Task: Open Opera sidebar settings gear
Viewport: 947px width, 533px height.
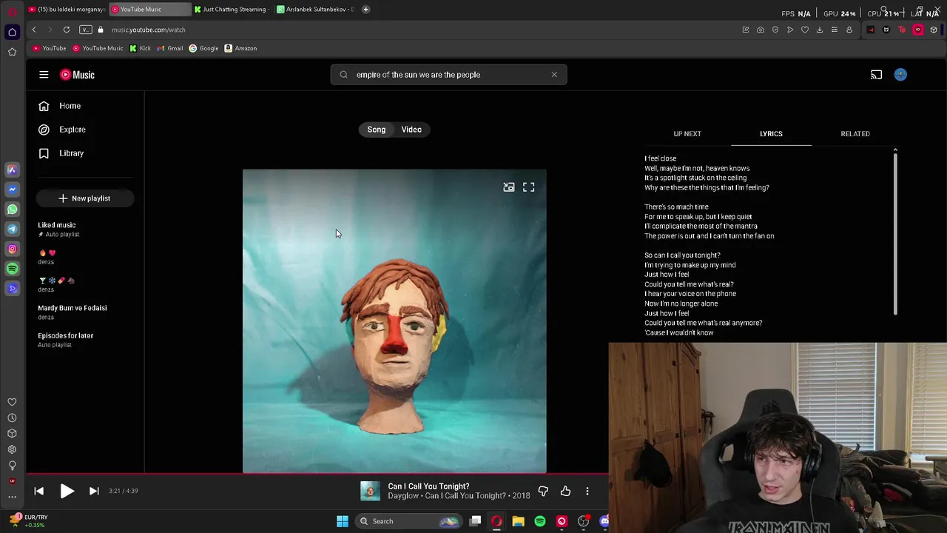Action: [x=12, y=449]
